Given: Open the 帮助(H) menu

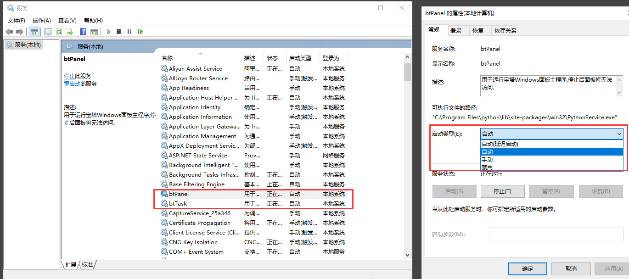Looking at the screenshot, I should pos(93,20).
